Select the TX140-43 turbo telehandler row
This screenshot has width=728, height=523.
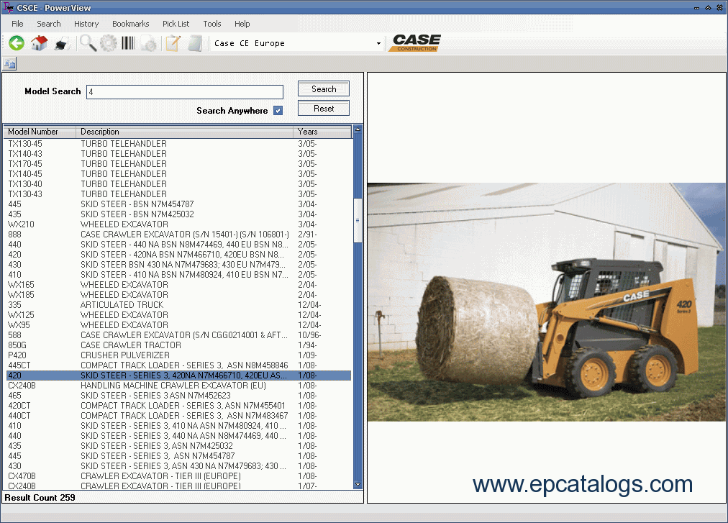click(178, 154)
